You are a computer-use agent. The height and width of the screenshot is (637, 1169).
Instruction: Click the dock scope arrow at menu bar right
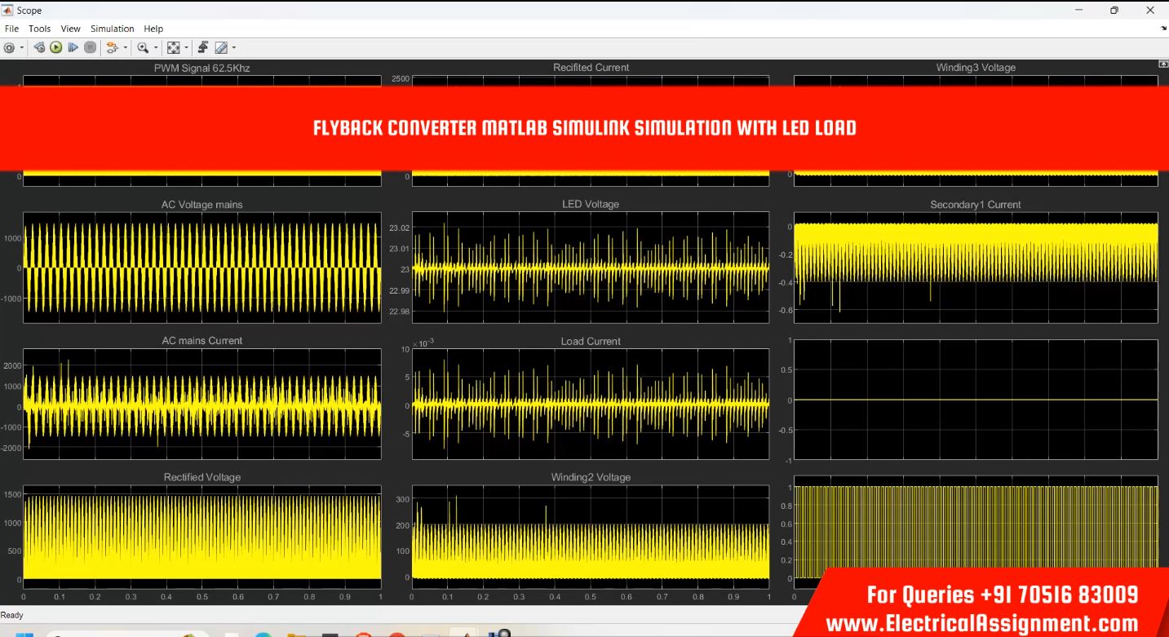coord(1163,29)
